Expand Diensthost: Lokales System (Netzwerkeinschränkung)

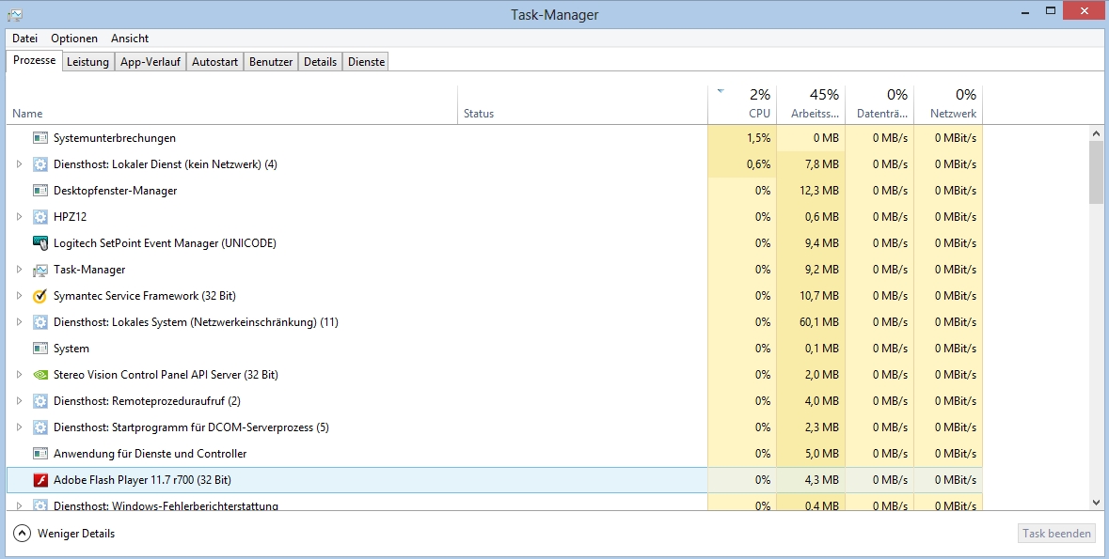point(19,321)
